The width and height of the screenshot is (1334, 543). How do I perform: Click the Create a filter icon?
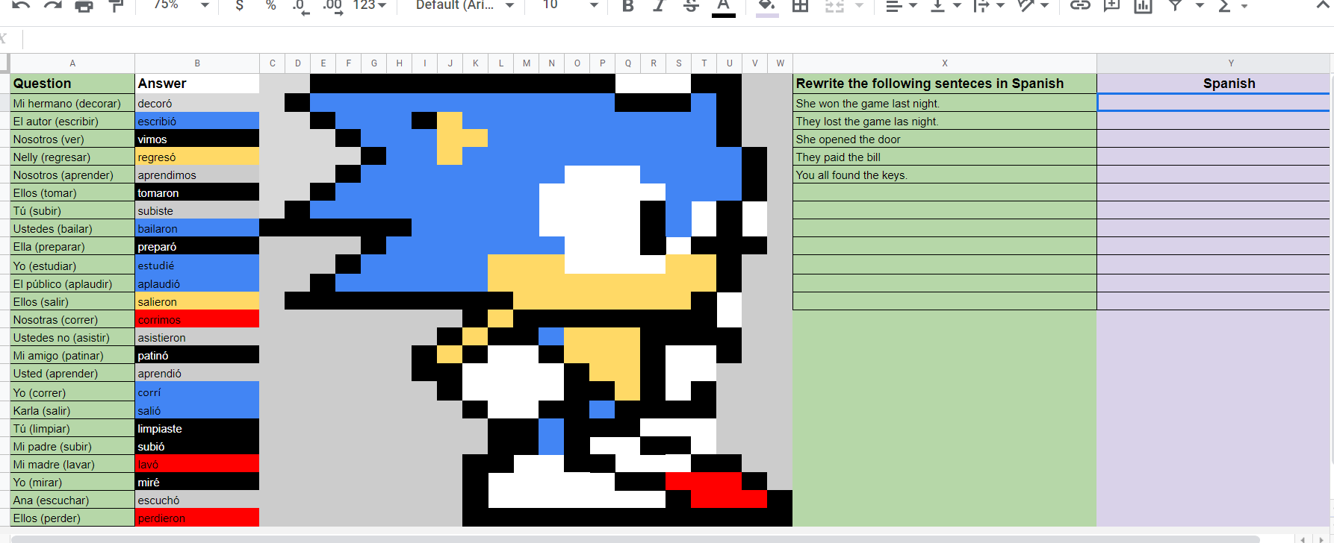click(x=1175, y=5)
